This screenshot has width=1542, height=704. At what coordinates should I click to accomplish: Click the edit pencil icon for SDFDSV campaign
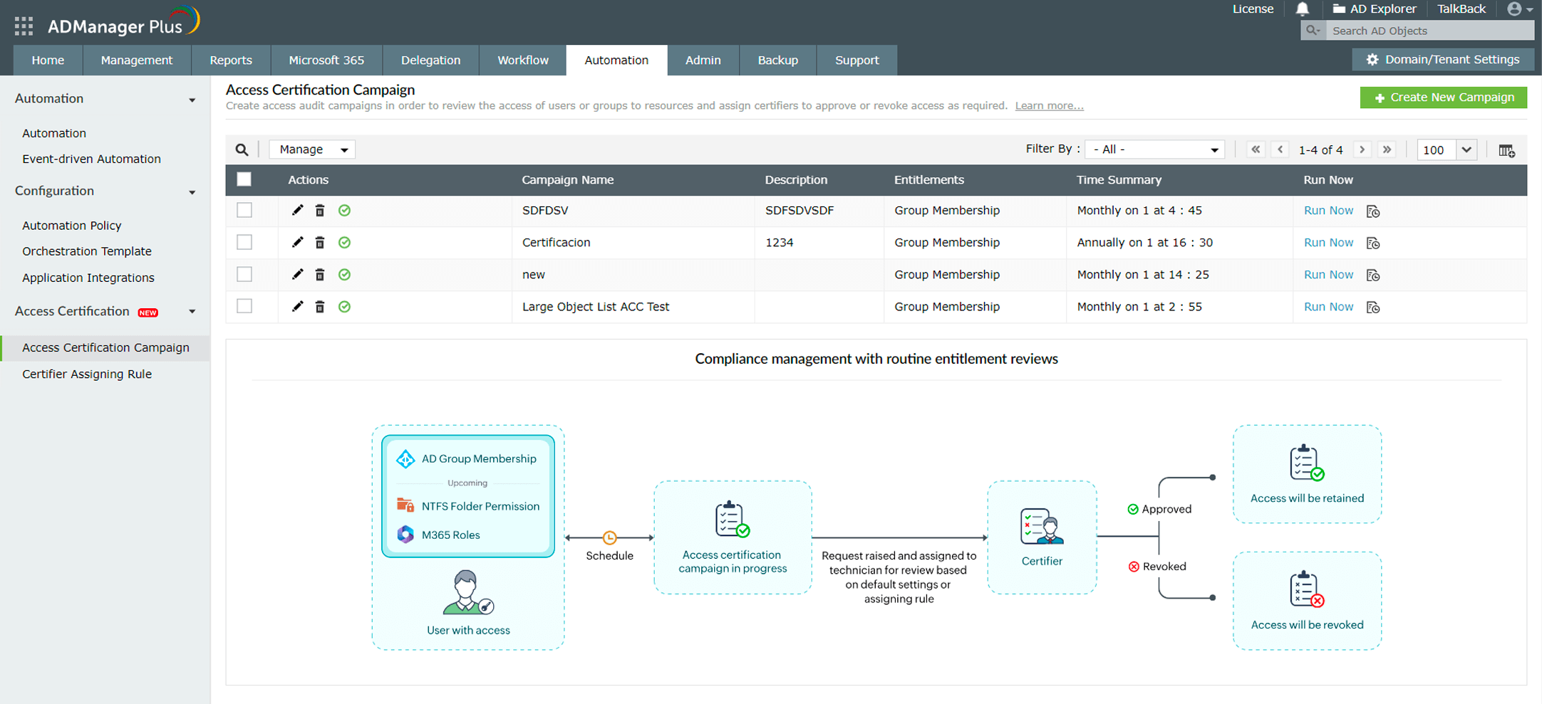(297, 210)
